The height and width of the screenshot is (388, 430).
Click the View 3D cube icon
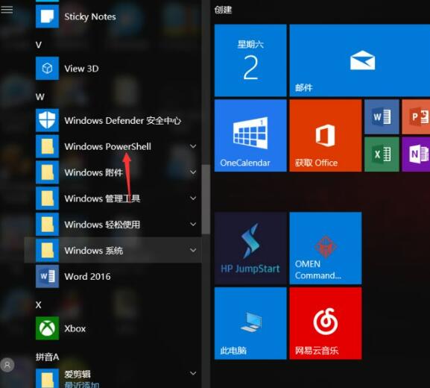(x=47, y=69)
